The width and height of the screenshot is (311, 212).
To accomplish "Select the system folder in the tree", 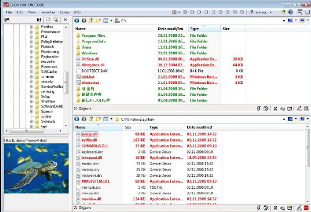I will [x=46, y=116].
